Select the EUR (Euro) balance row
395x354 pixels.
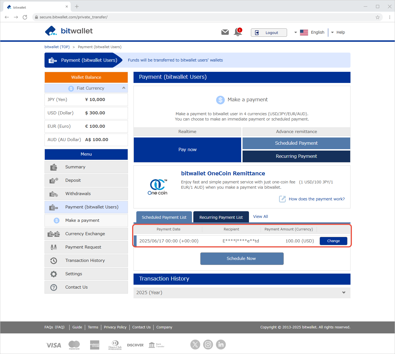[86, 126]
